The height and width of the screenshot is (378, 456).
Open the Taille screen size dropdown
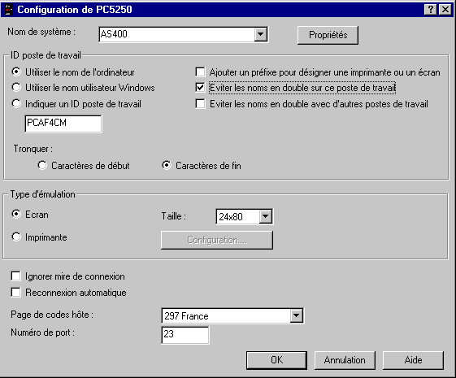click(266, 216)
